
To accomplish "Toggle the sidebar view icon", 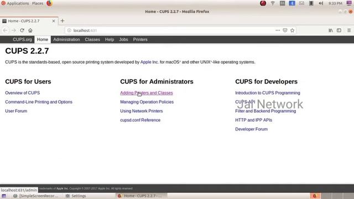I will 339,30.
